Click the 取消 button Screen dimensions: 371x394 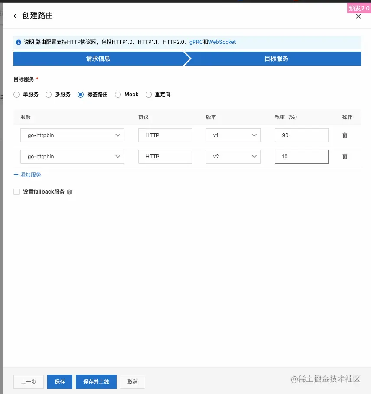[x=133, y=382]
